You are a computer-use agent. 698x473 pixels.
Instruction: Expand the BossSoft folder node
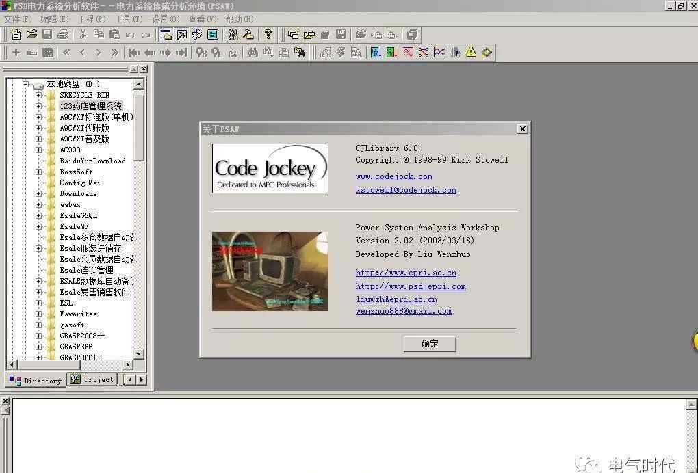coord(39,172)
